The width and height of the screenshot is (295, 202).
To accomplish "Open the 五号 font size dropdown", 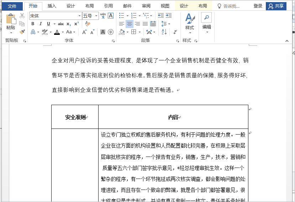I will pos(96,16).
